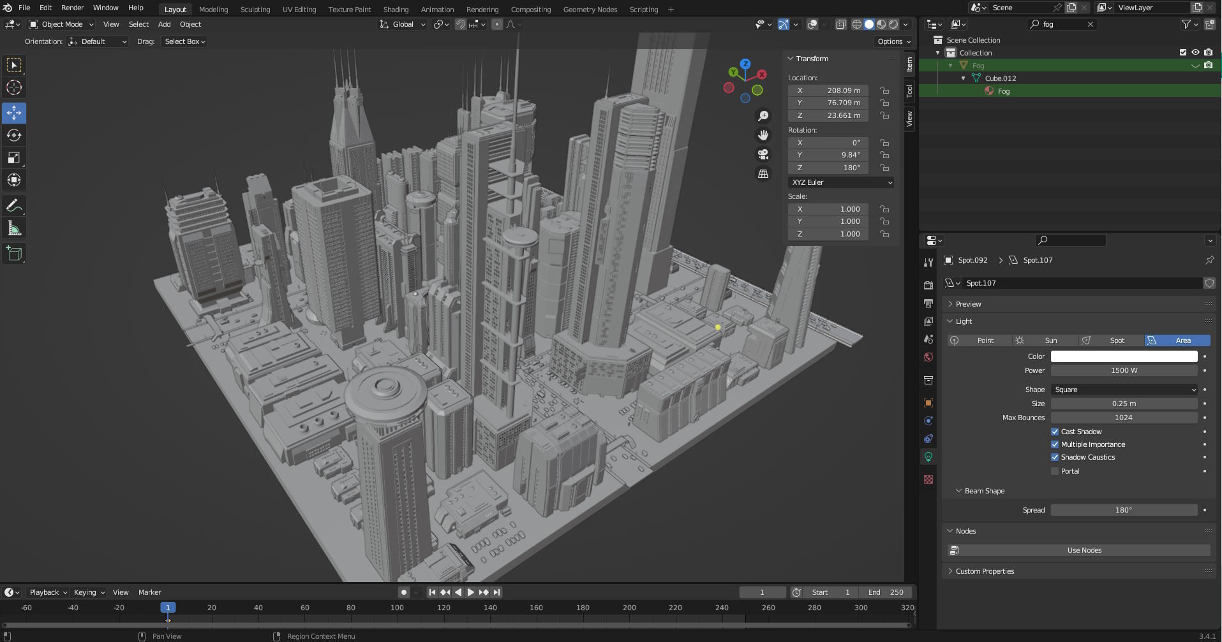Open the View Layer properties tab icon
This screenshot has height=642, width=1222.
pos(928,321)
